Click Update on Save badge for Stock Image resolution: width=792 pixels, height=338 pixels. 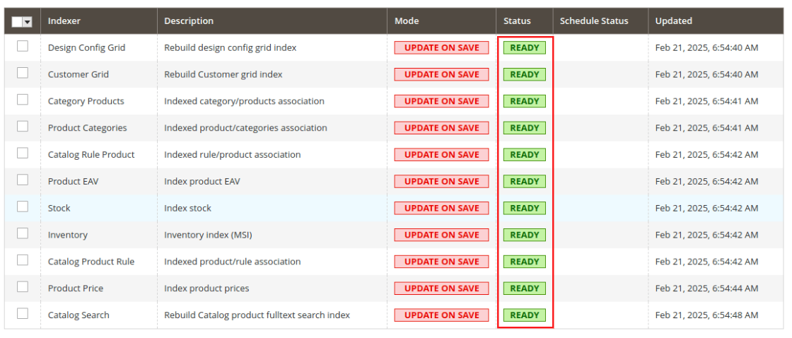(x=441, y=208)
